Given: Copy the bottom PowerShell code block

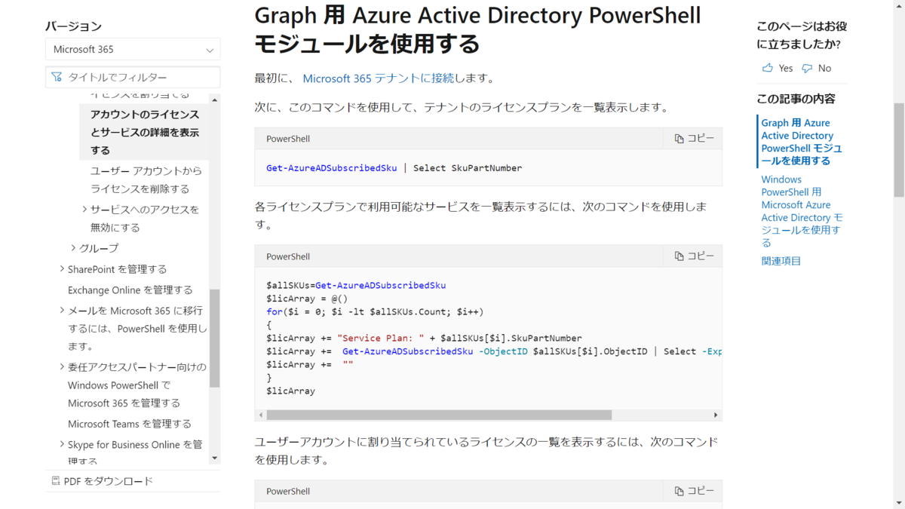Looking at the screenshot, I should 694,491.
